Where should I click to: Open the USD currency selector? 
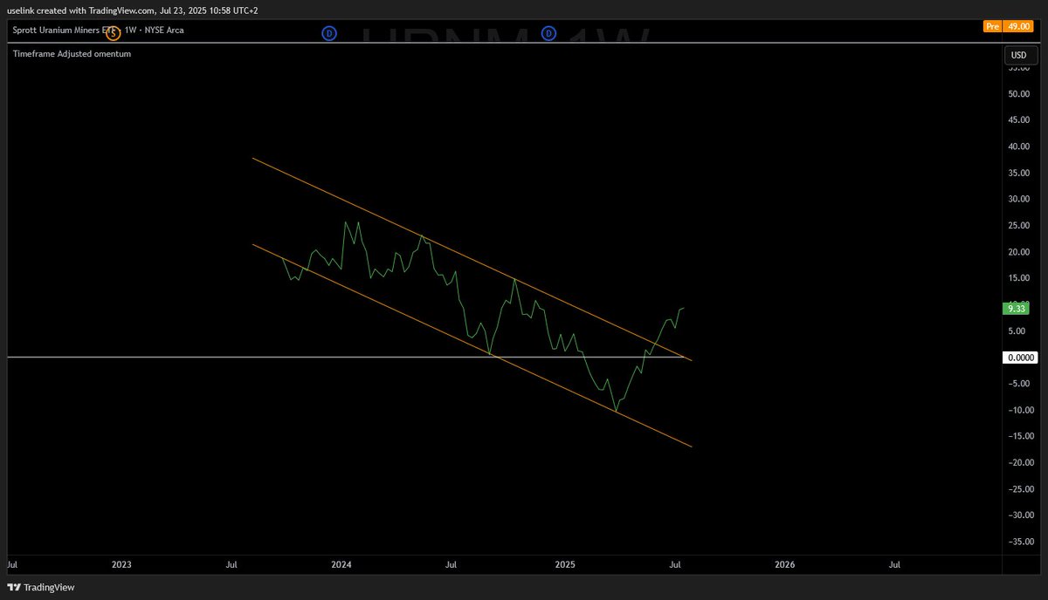pos(1018,55)
